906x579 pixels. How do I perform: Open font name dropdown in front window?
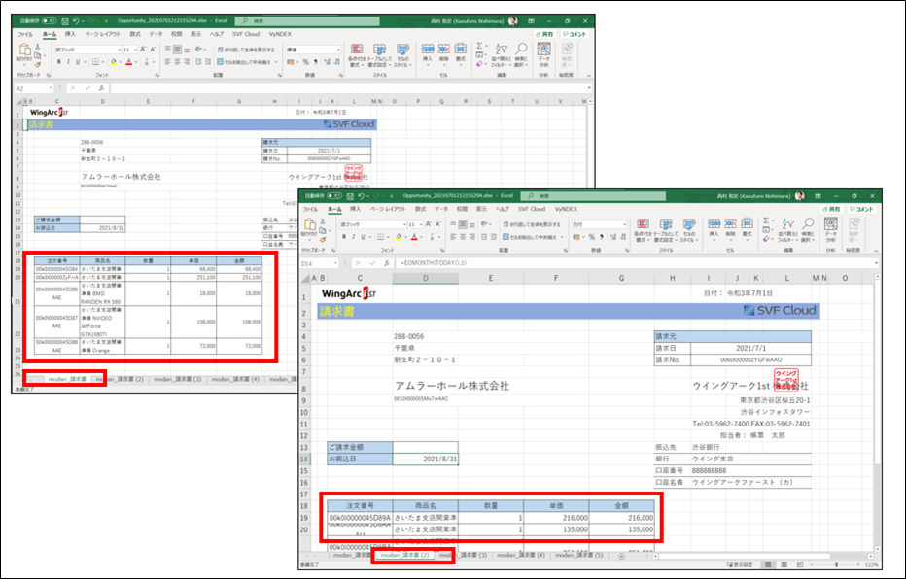403,224
